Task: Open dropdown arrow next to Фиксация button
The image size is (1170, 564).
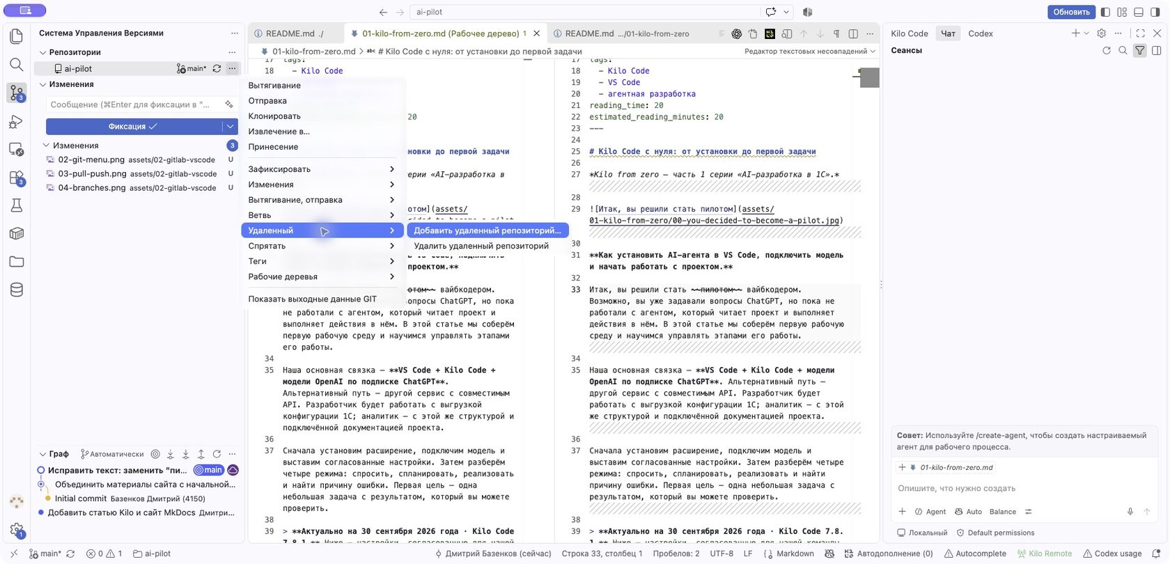Action: [x=230, y=126]
